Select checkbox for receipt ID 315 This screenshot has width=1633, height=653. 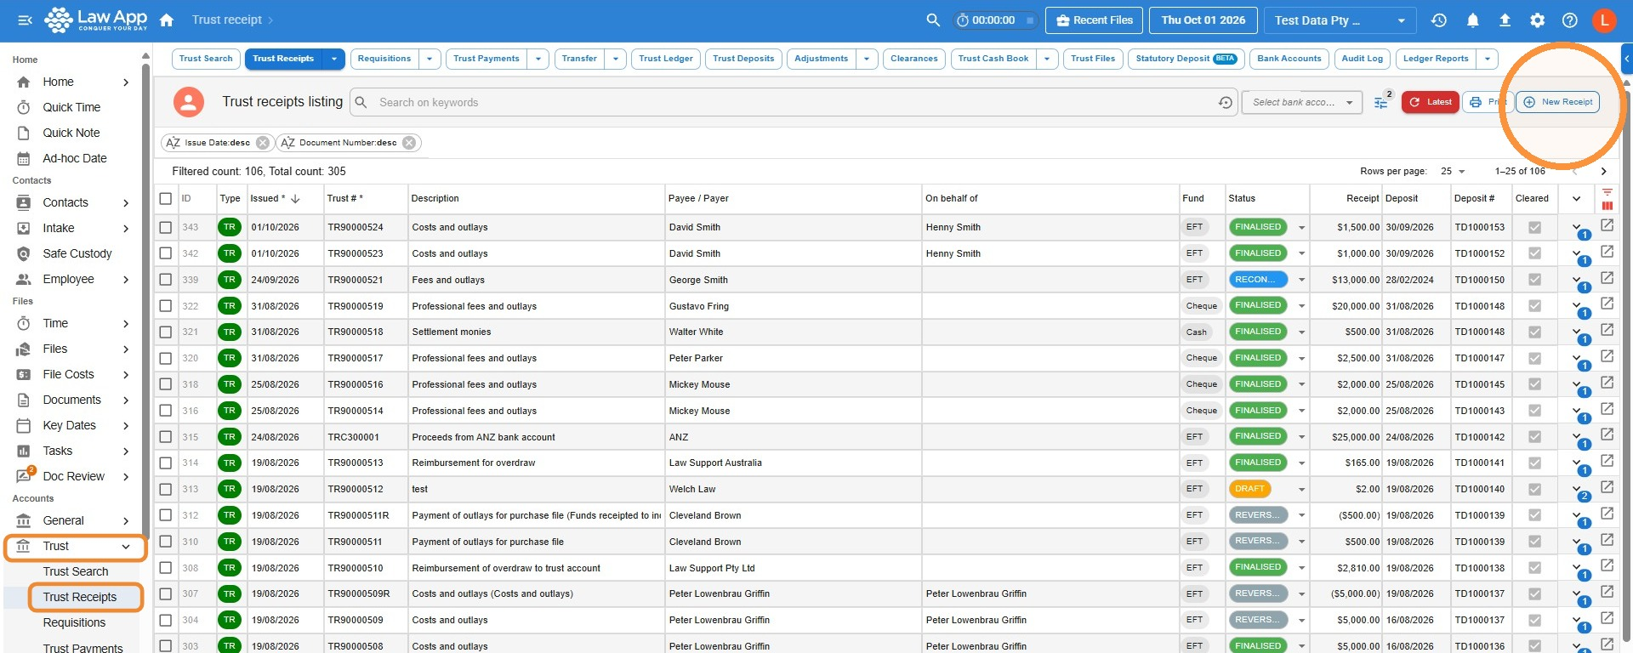click(x=165, y=437)
